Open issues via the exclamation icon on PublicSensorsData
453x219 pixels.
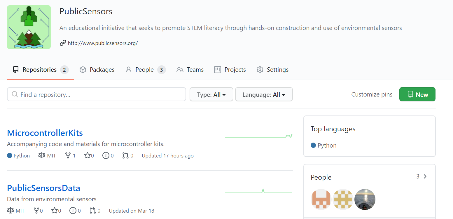73,210
